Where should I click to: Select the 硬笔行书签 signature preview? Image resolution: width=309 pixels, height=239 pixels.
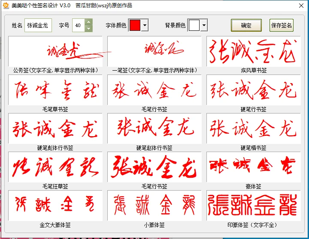(x=253, y=90)
